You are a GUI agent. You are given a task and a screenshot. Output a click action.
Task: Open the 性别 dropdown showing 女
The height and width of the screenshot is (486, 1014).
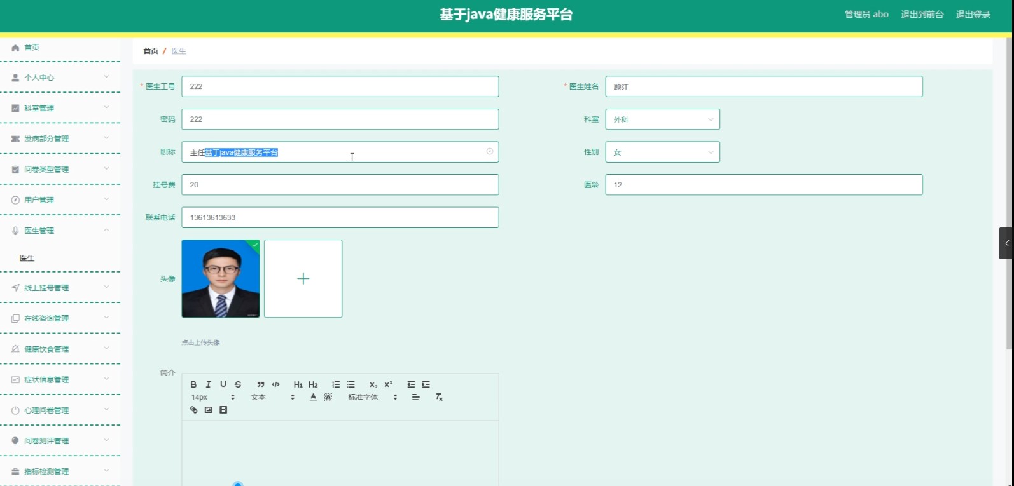[x=663, y=152]
